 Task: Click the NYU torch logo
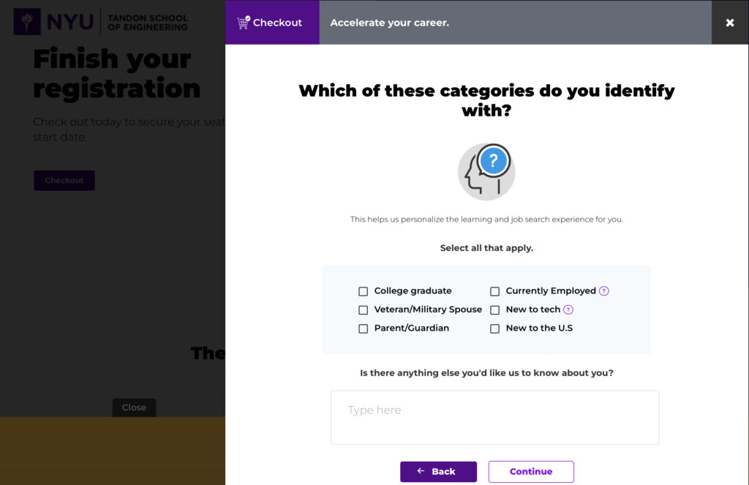point(28,22)
